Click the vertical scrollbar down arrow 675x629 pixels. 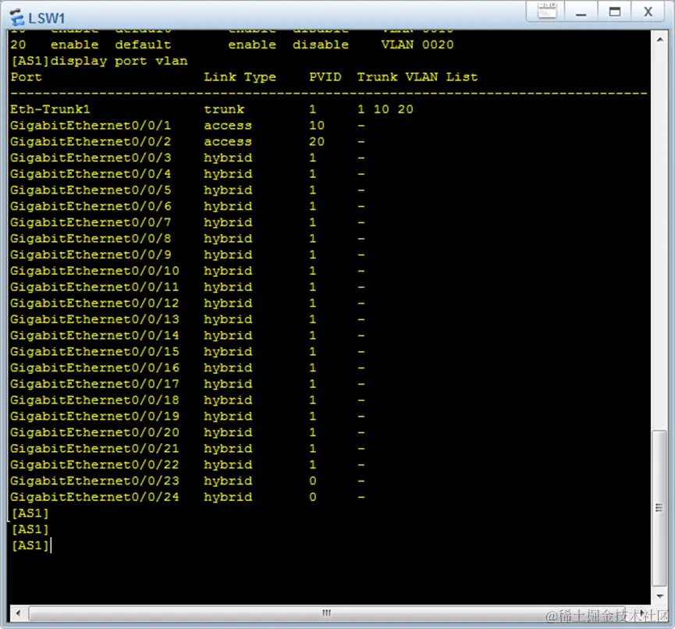[659, 596]
